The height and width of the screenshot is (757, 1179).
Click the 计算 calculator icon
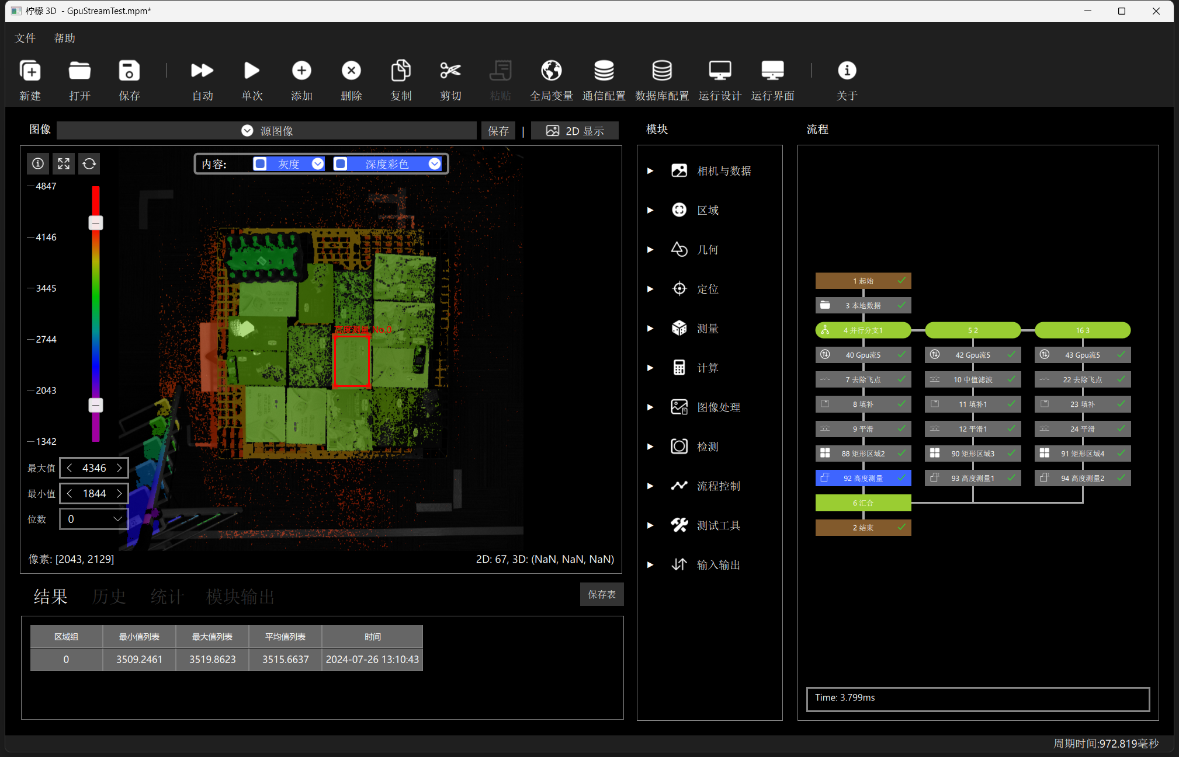pos(679,368)
